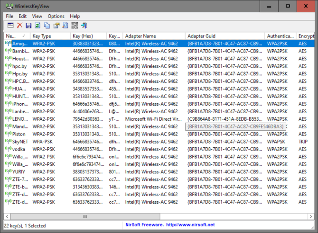Open the Properties toolbar icon
318x233 pixels.
click(x=56, y=25)
